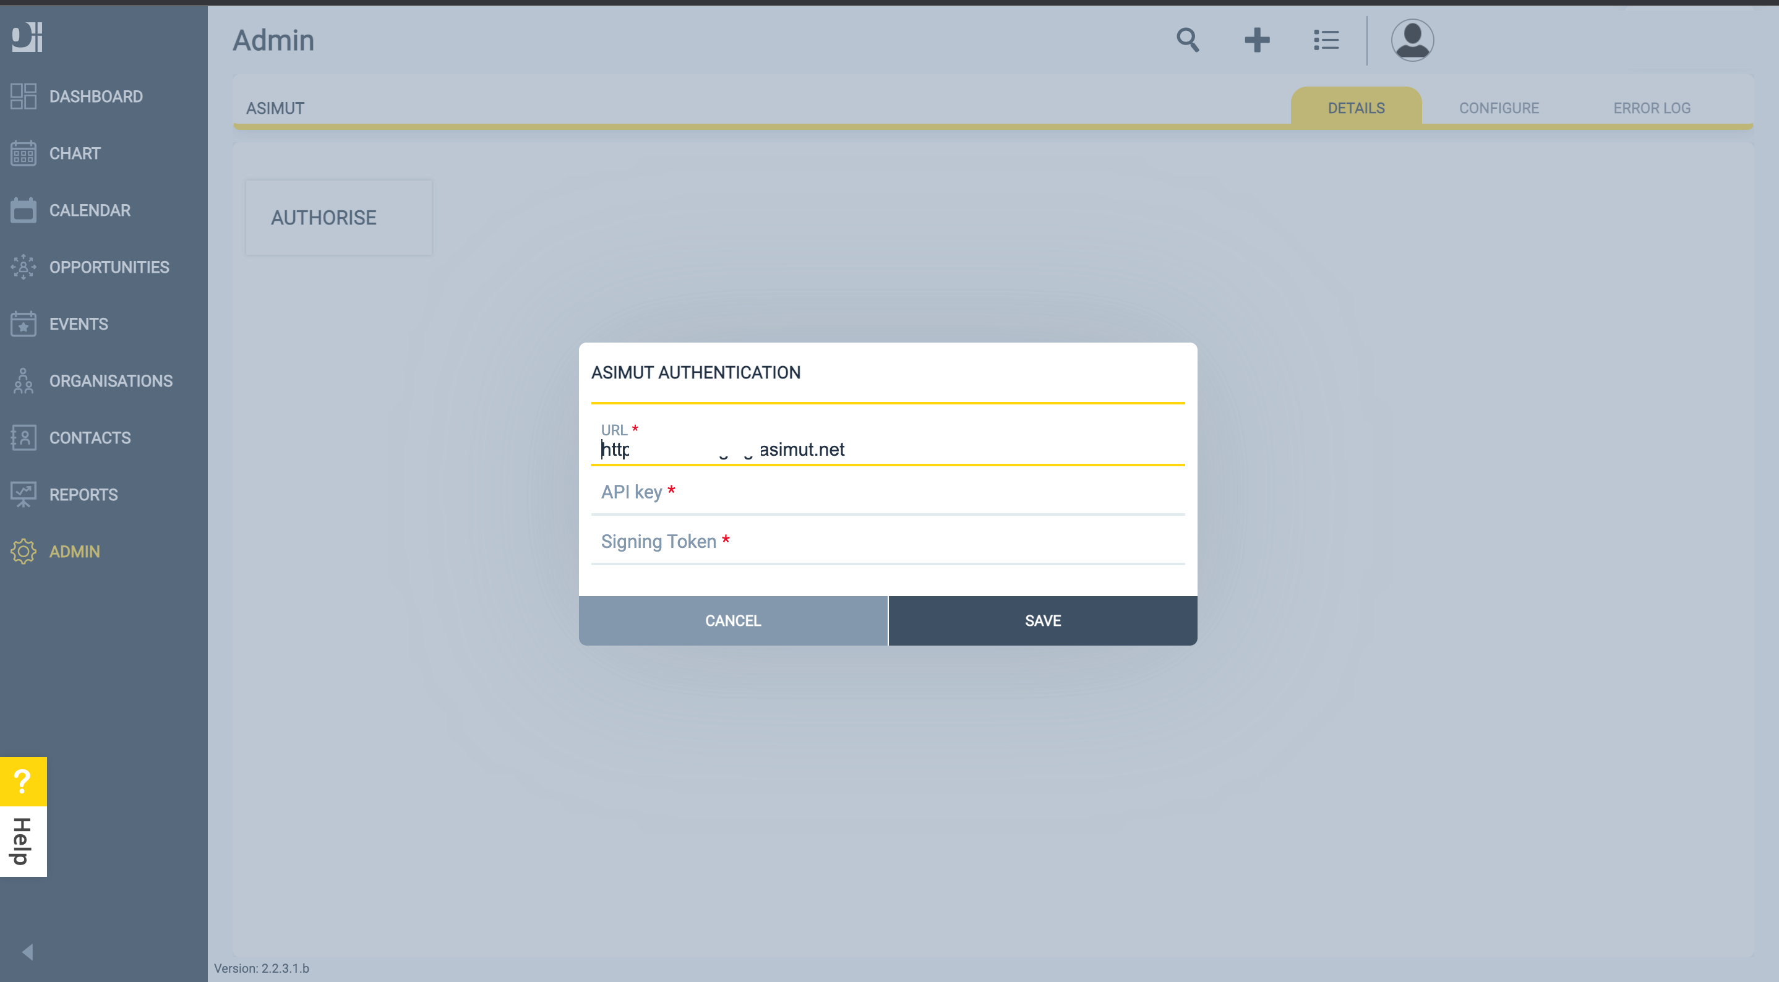Viewport: 1779px width, 982px height.
Task: Open the Chart icon in sidebar
Action: coord(24,153)
